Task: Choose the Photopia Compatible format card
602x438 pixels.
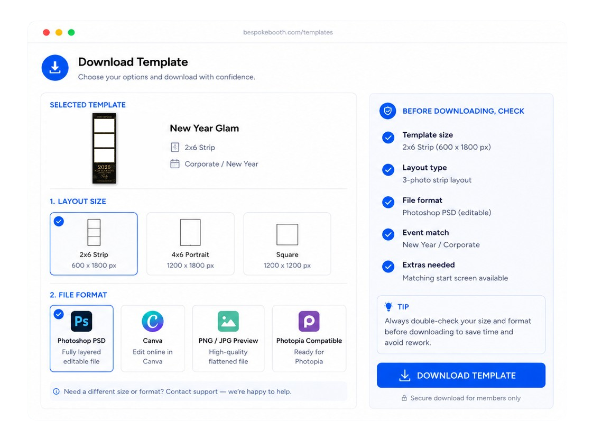Action: (309, 339)
